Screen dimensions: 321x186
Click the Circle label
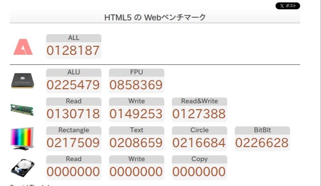(x=199, y=130)
